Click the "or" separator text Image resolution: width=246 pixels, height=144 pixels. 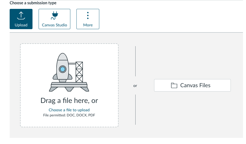click(x=135, y=86)
